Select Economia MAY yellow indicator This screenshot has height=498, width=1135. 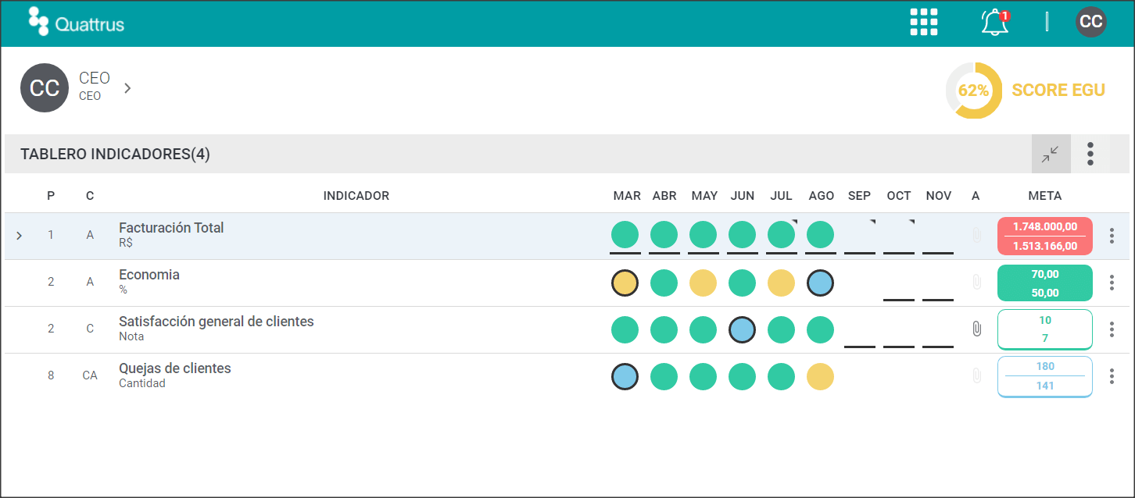703,283
